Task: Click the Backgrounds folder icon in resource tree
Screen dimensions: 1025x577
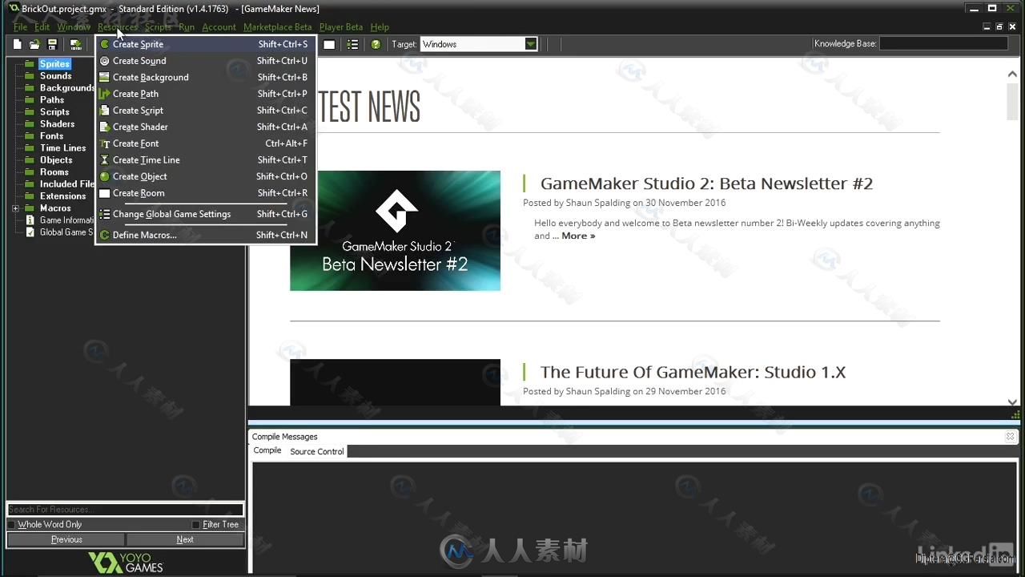Action: (30, 87)
